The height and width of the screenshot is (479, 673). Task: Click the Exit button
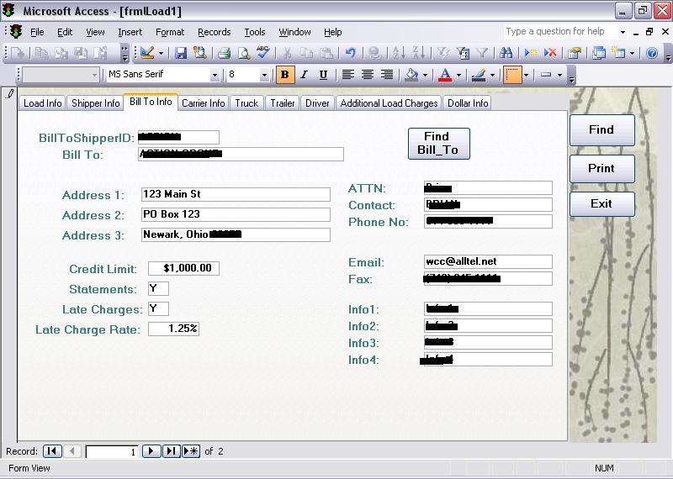[x=601, y=204]
